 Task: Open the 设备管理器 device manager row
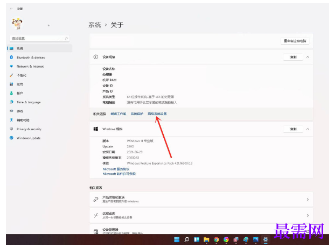click(x=201, y=229)
